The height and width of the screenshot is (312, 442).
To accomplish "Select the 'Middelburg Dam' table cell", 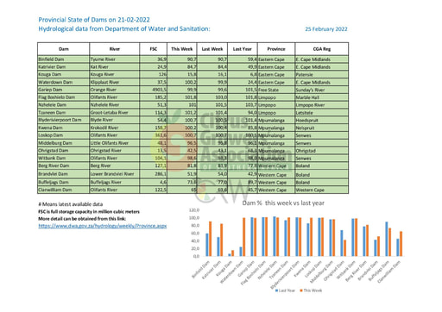I will pyautogui.click(x=64, y=143).
